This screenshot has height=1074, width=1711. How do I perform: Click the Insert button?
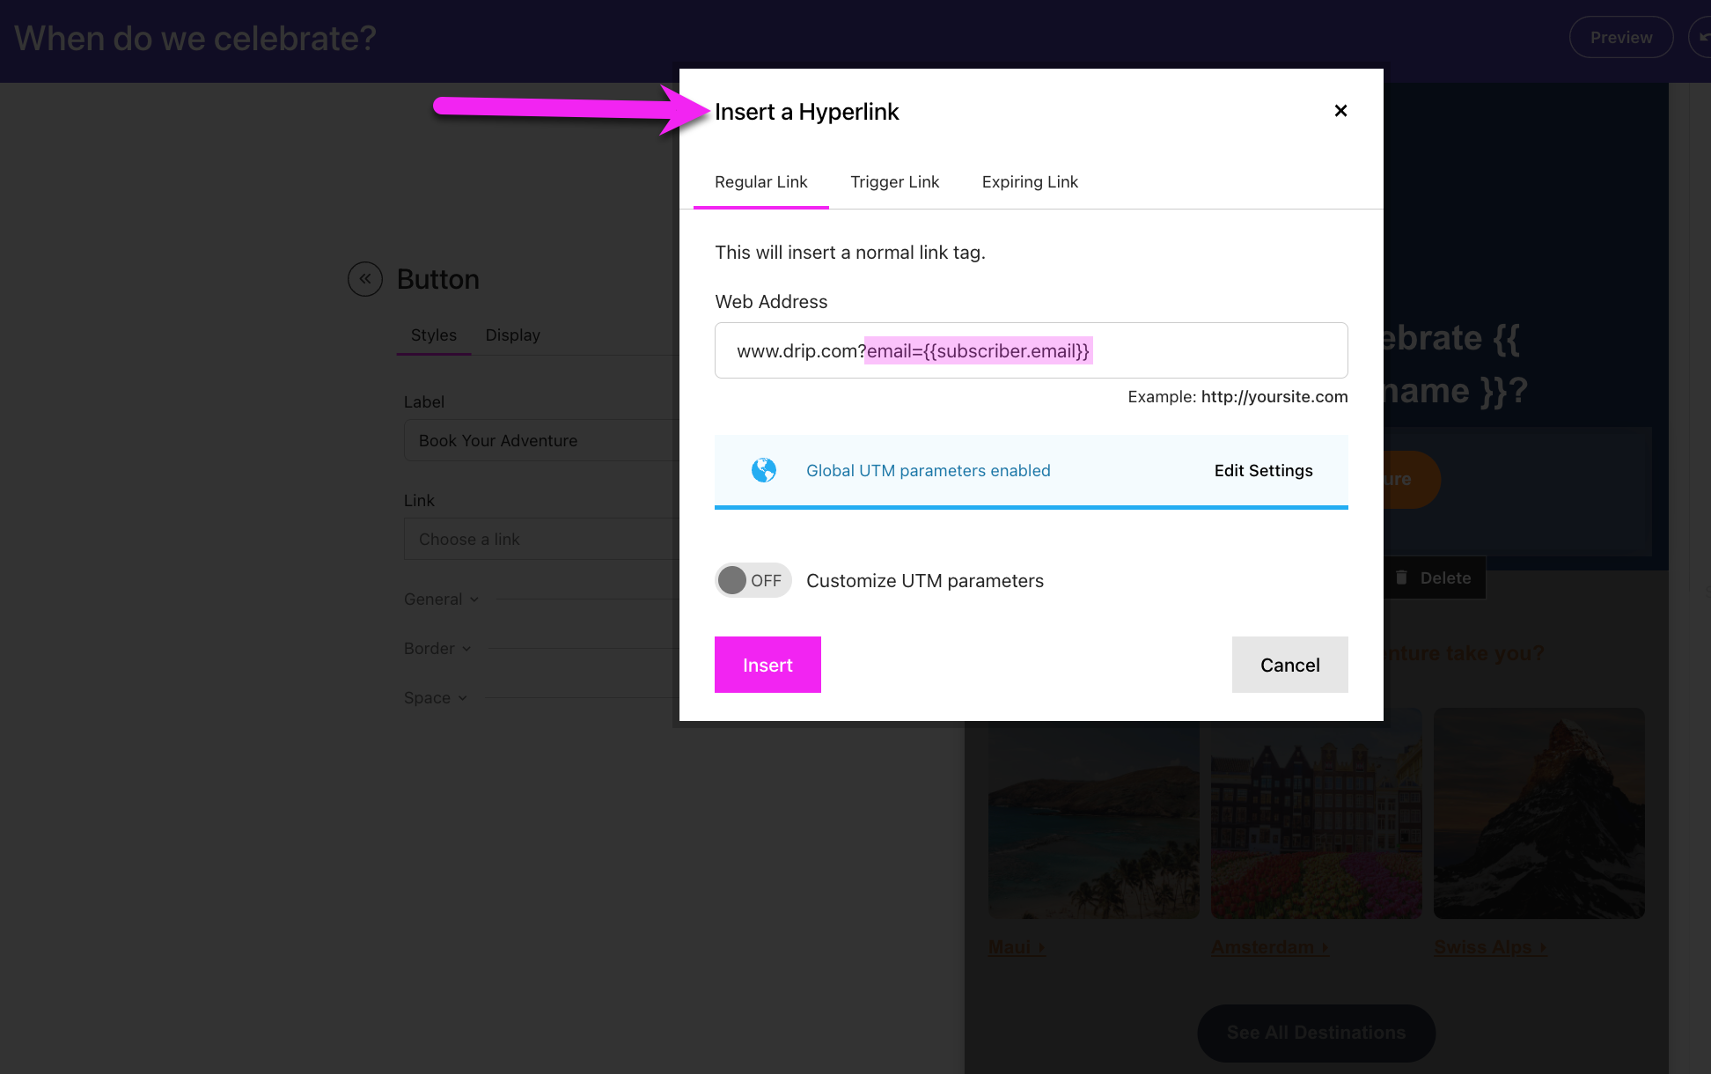point(767,665)
